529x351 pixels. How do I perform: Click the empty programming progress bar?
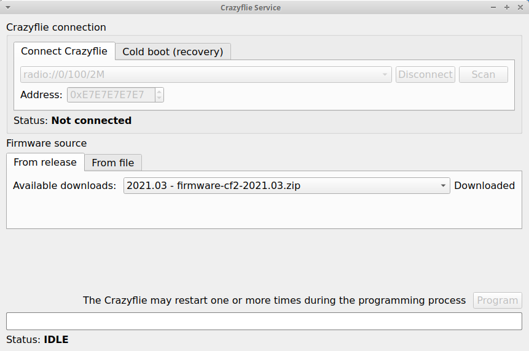(x=264, y=322)
